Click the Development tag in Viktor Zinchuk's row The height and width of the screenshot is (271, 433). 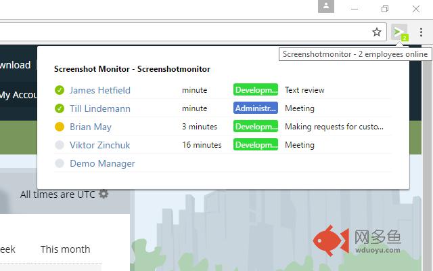pyautogui.click(x=256, y=144)
